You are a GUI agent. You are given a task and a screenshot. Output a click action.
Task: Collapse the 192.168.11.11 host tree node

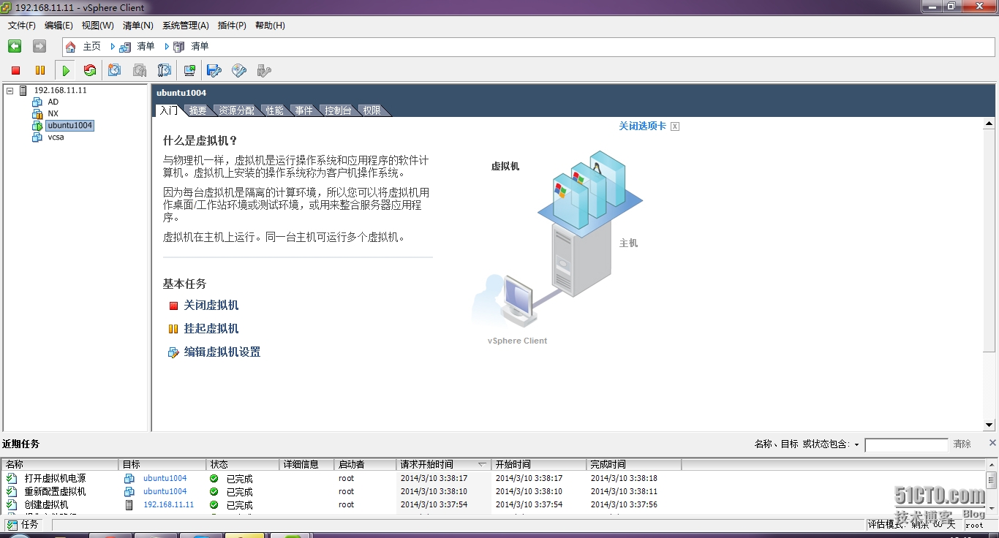[x=10, y=91]
